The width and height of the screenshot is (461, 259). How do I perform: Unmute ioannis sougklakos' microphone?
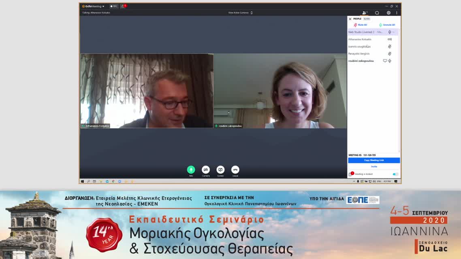coord(390,47)
